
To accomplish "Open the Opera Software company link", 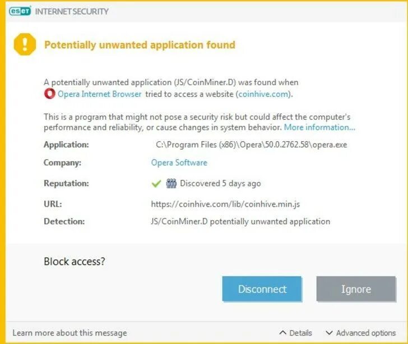I will coord(179,162).
